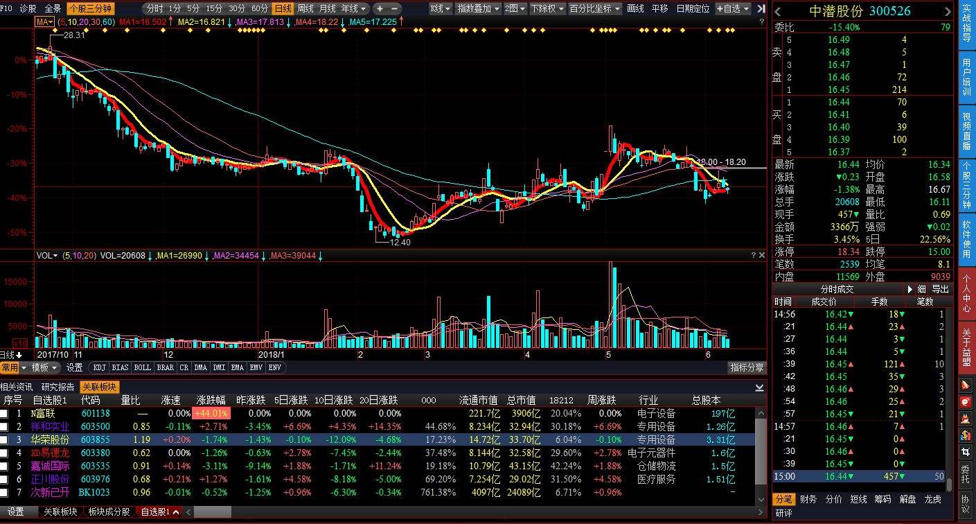The width and height of the screenshot is (976, 524).
Task: Open the 年线 period dropdown
Action: (354, 8)
